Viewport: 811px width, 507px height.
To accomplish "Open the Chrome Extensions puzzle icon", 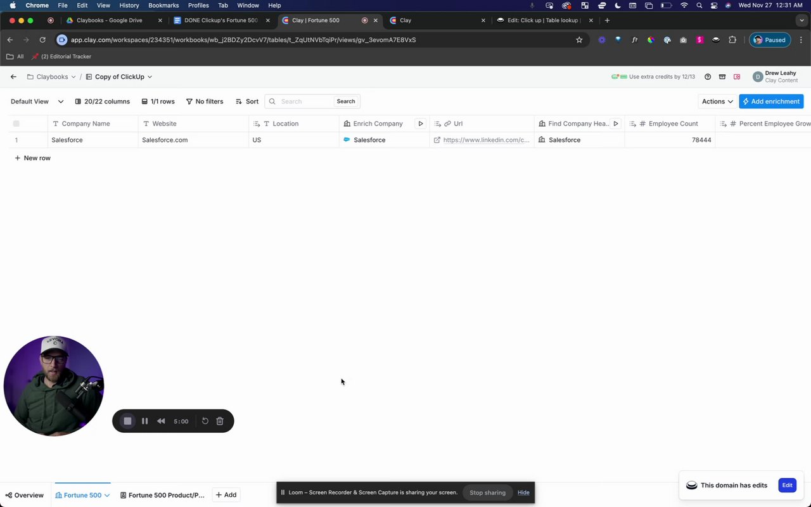I will click(x=732, y=40).
